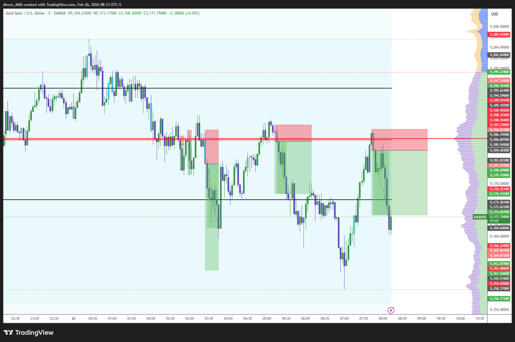Select the green 5,156.17300 price label

(x=499, y=298)
